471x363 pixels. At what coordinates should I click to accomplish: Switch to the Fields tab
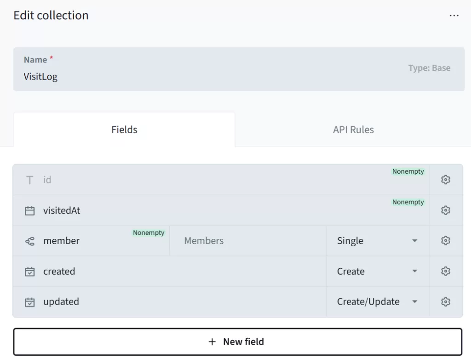click(124, 130)
